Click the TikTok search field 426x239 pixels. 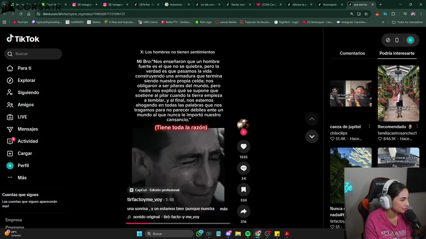pos(33,54)
